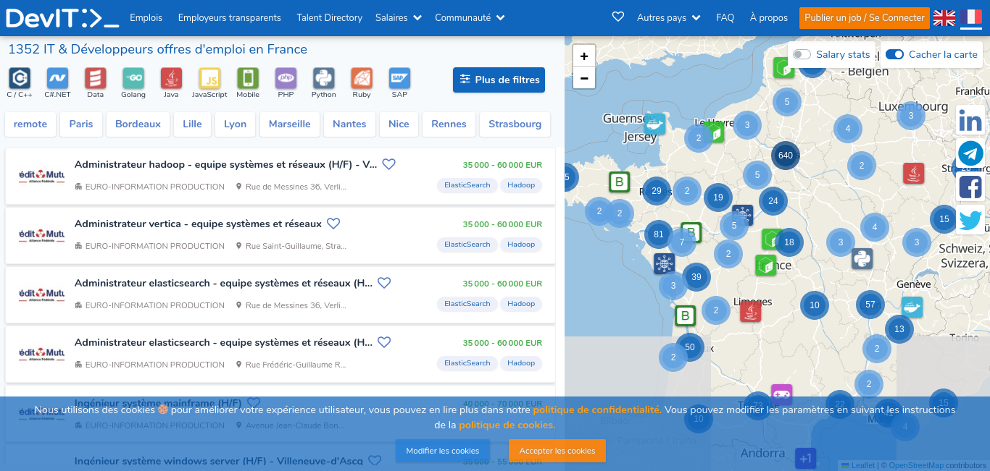Open the politique de confidentialité link
The width and height of the screenshot is (990, 471).
coord(597,410)
